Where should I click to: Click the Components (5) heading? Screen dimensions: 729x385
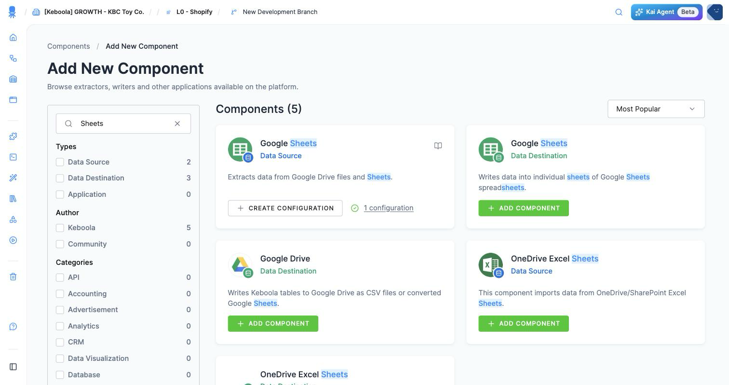coord(259,109)
